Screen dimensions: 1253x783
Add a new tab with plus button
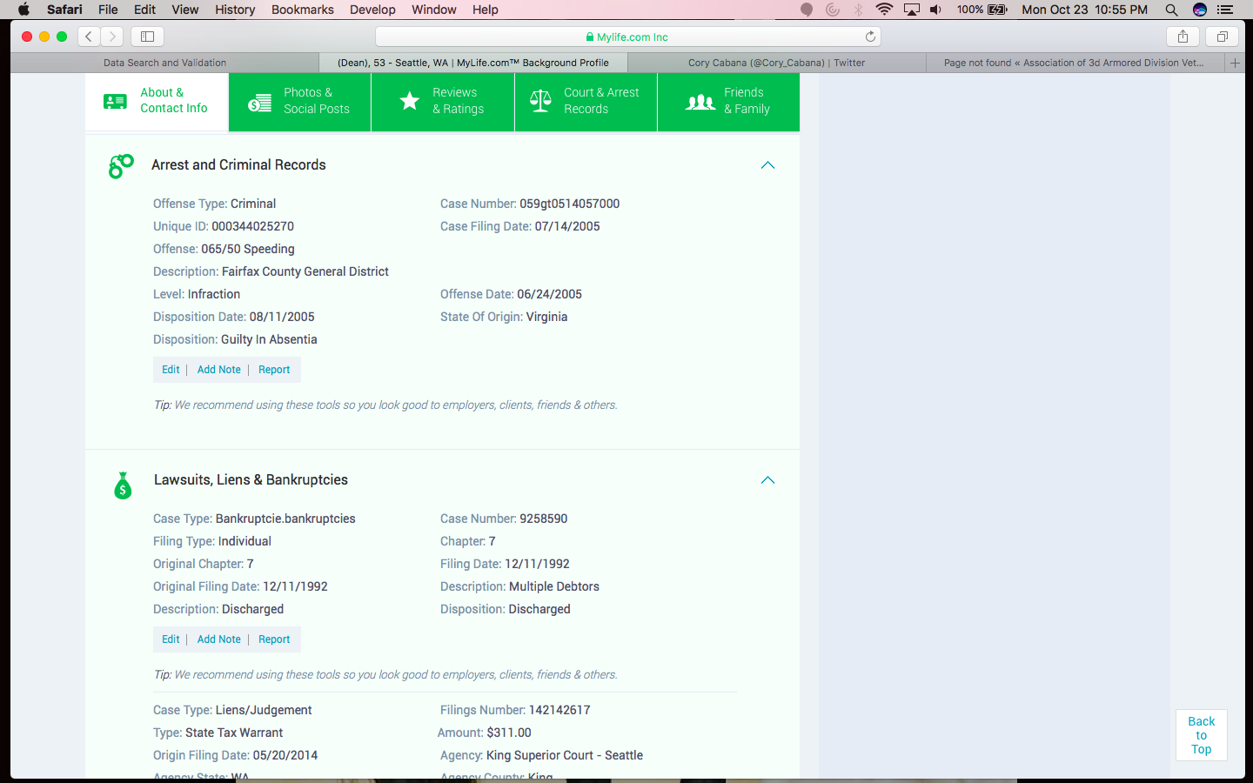tap(1235, 63)
